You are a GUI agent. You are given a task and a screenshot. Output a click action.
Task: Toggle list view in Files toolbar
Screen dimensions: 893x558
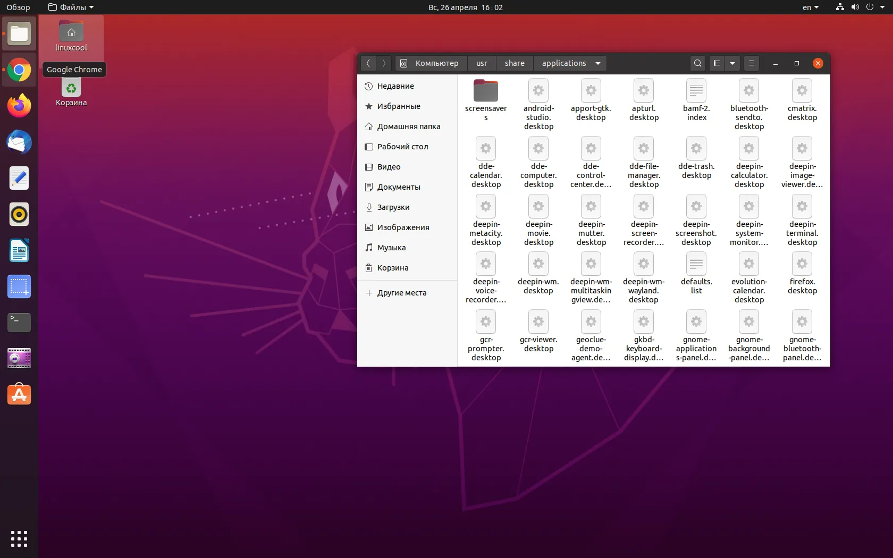point(717,63)
